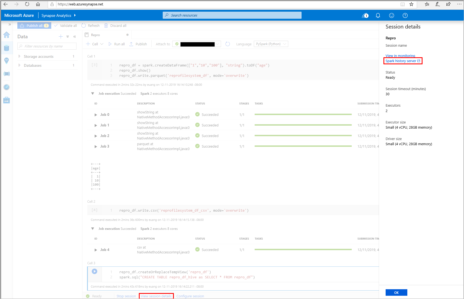Expand the left navigation sidebar

click(9, 24)
